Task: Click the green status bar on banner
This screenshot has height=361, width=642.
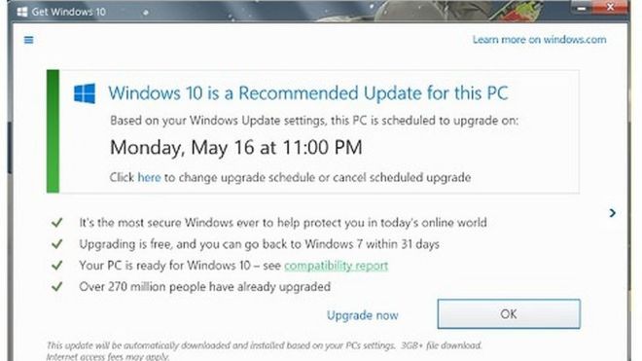Action: pyautogui.click(x=53, y=131)
